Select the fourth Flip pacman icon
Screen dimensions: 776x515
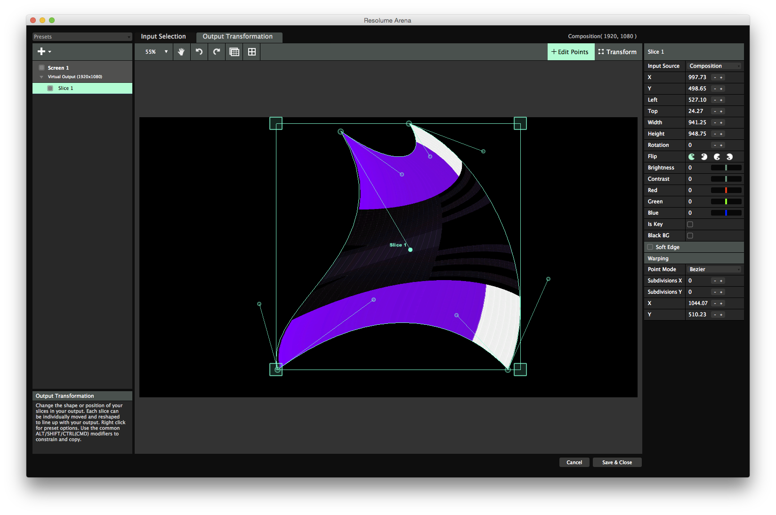[729, 157]
